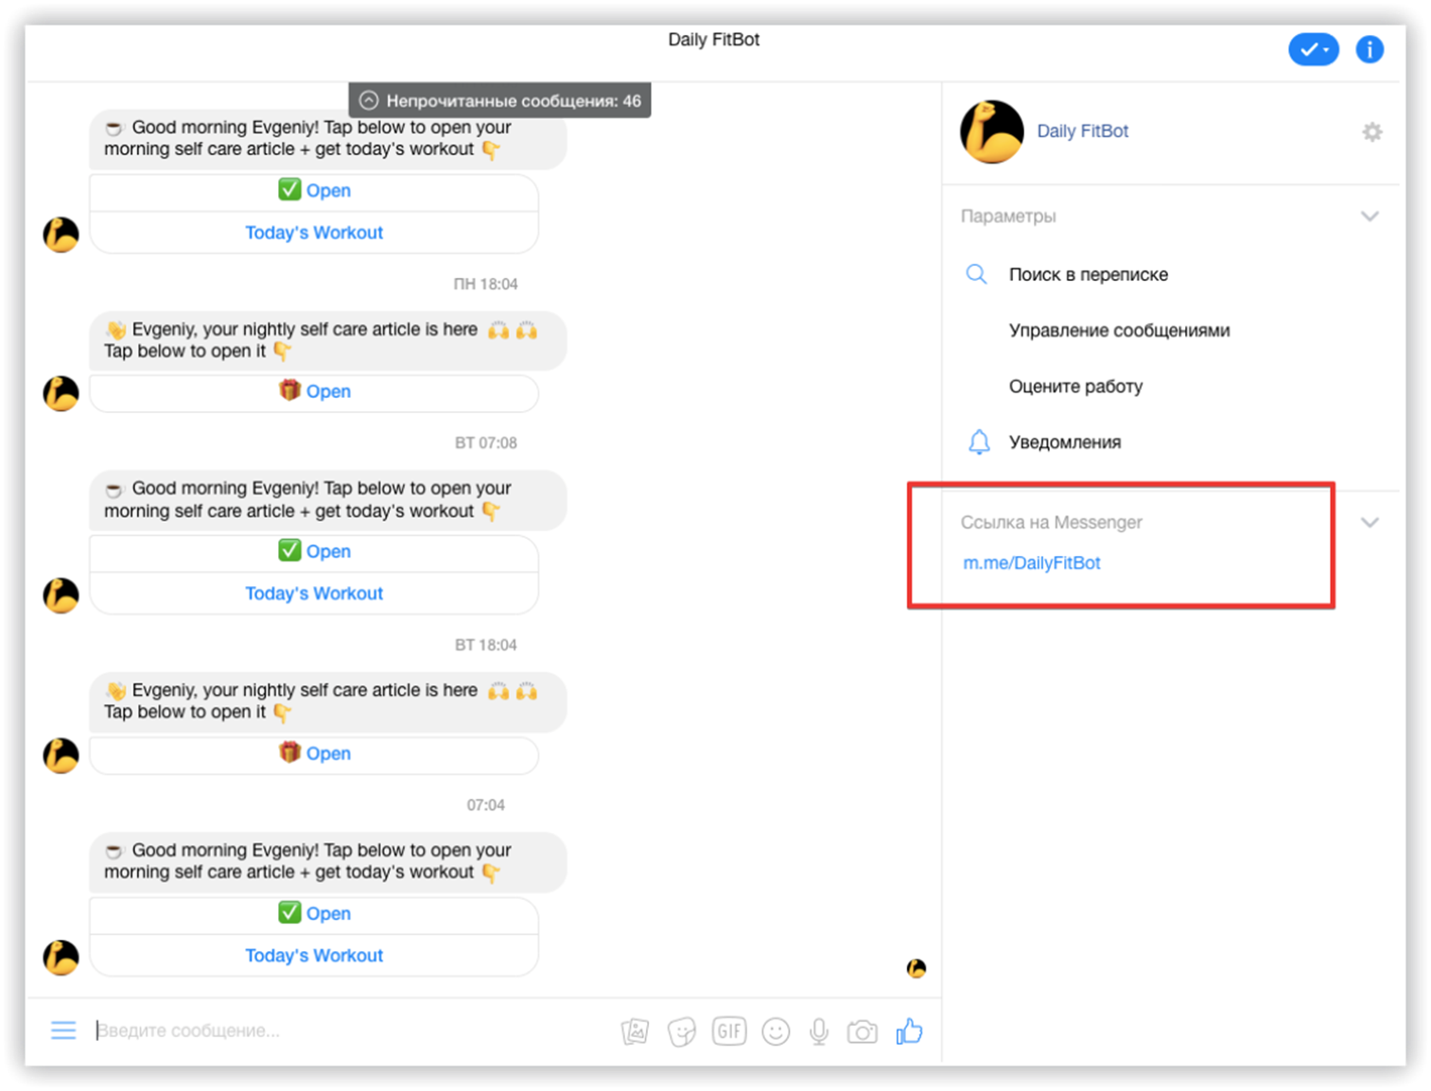
Task: Click the 'Daily FitBot' conversation title
Action: 714,40
